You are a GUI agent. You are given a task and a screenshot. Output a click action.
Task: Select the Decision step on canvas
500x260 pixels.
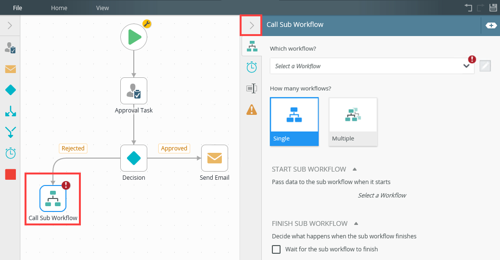coord(134,158)
